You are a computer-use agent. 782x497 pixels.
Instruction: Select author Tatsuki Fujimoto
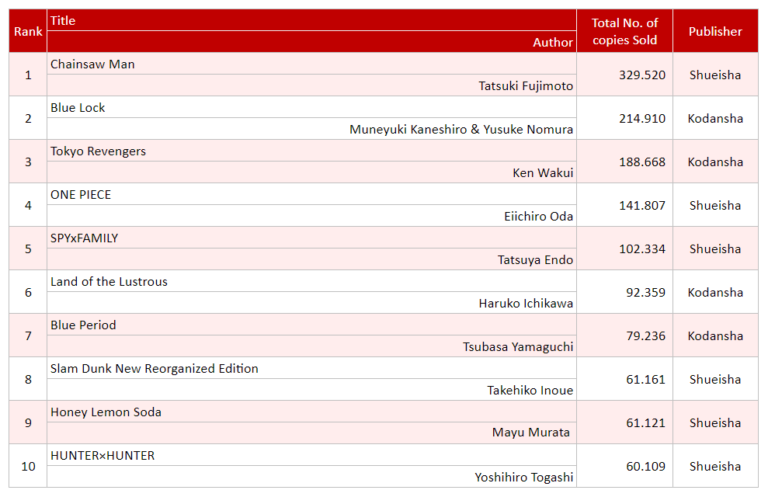click(x=311, y=85)
